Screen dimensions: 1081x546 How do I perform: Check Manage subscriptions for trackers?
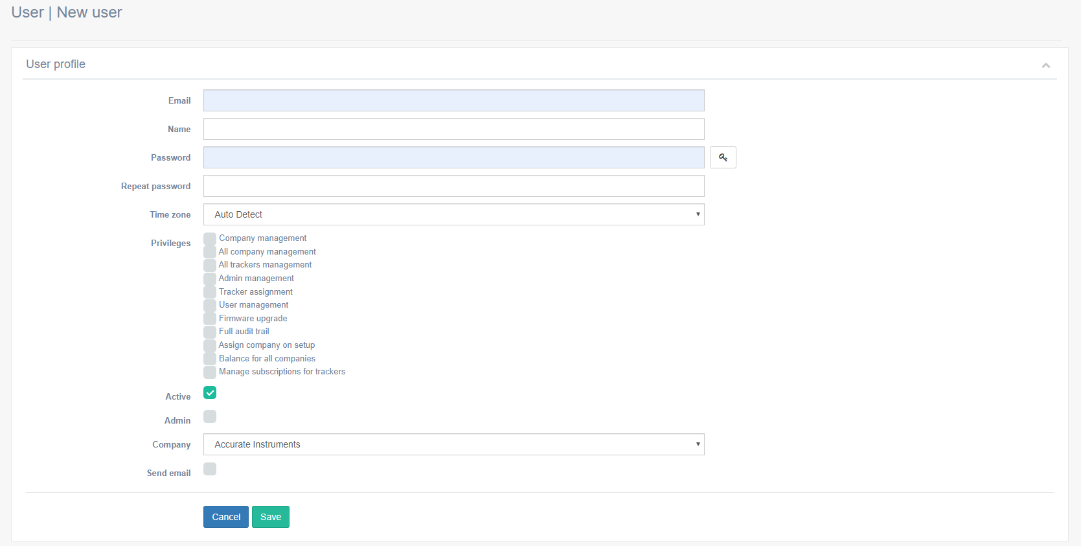(x=210, y=372)
